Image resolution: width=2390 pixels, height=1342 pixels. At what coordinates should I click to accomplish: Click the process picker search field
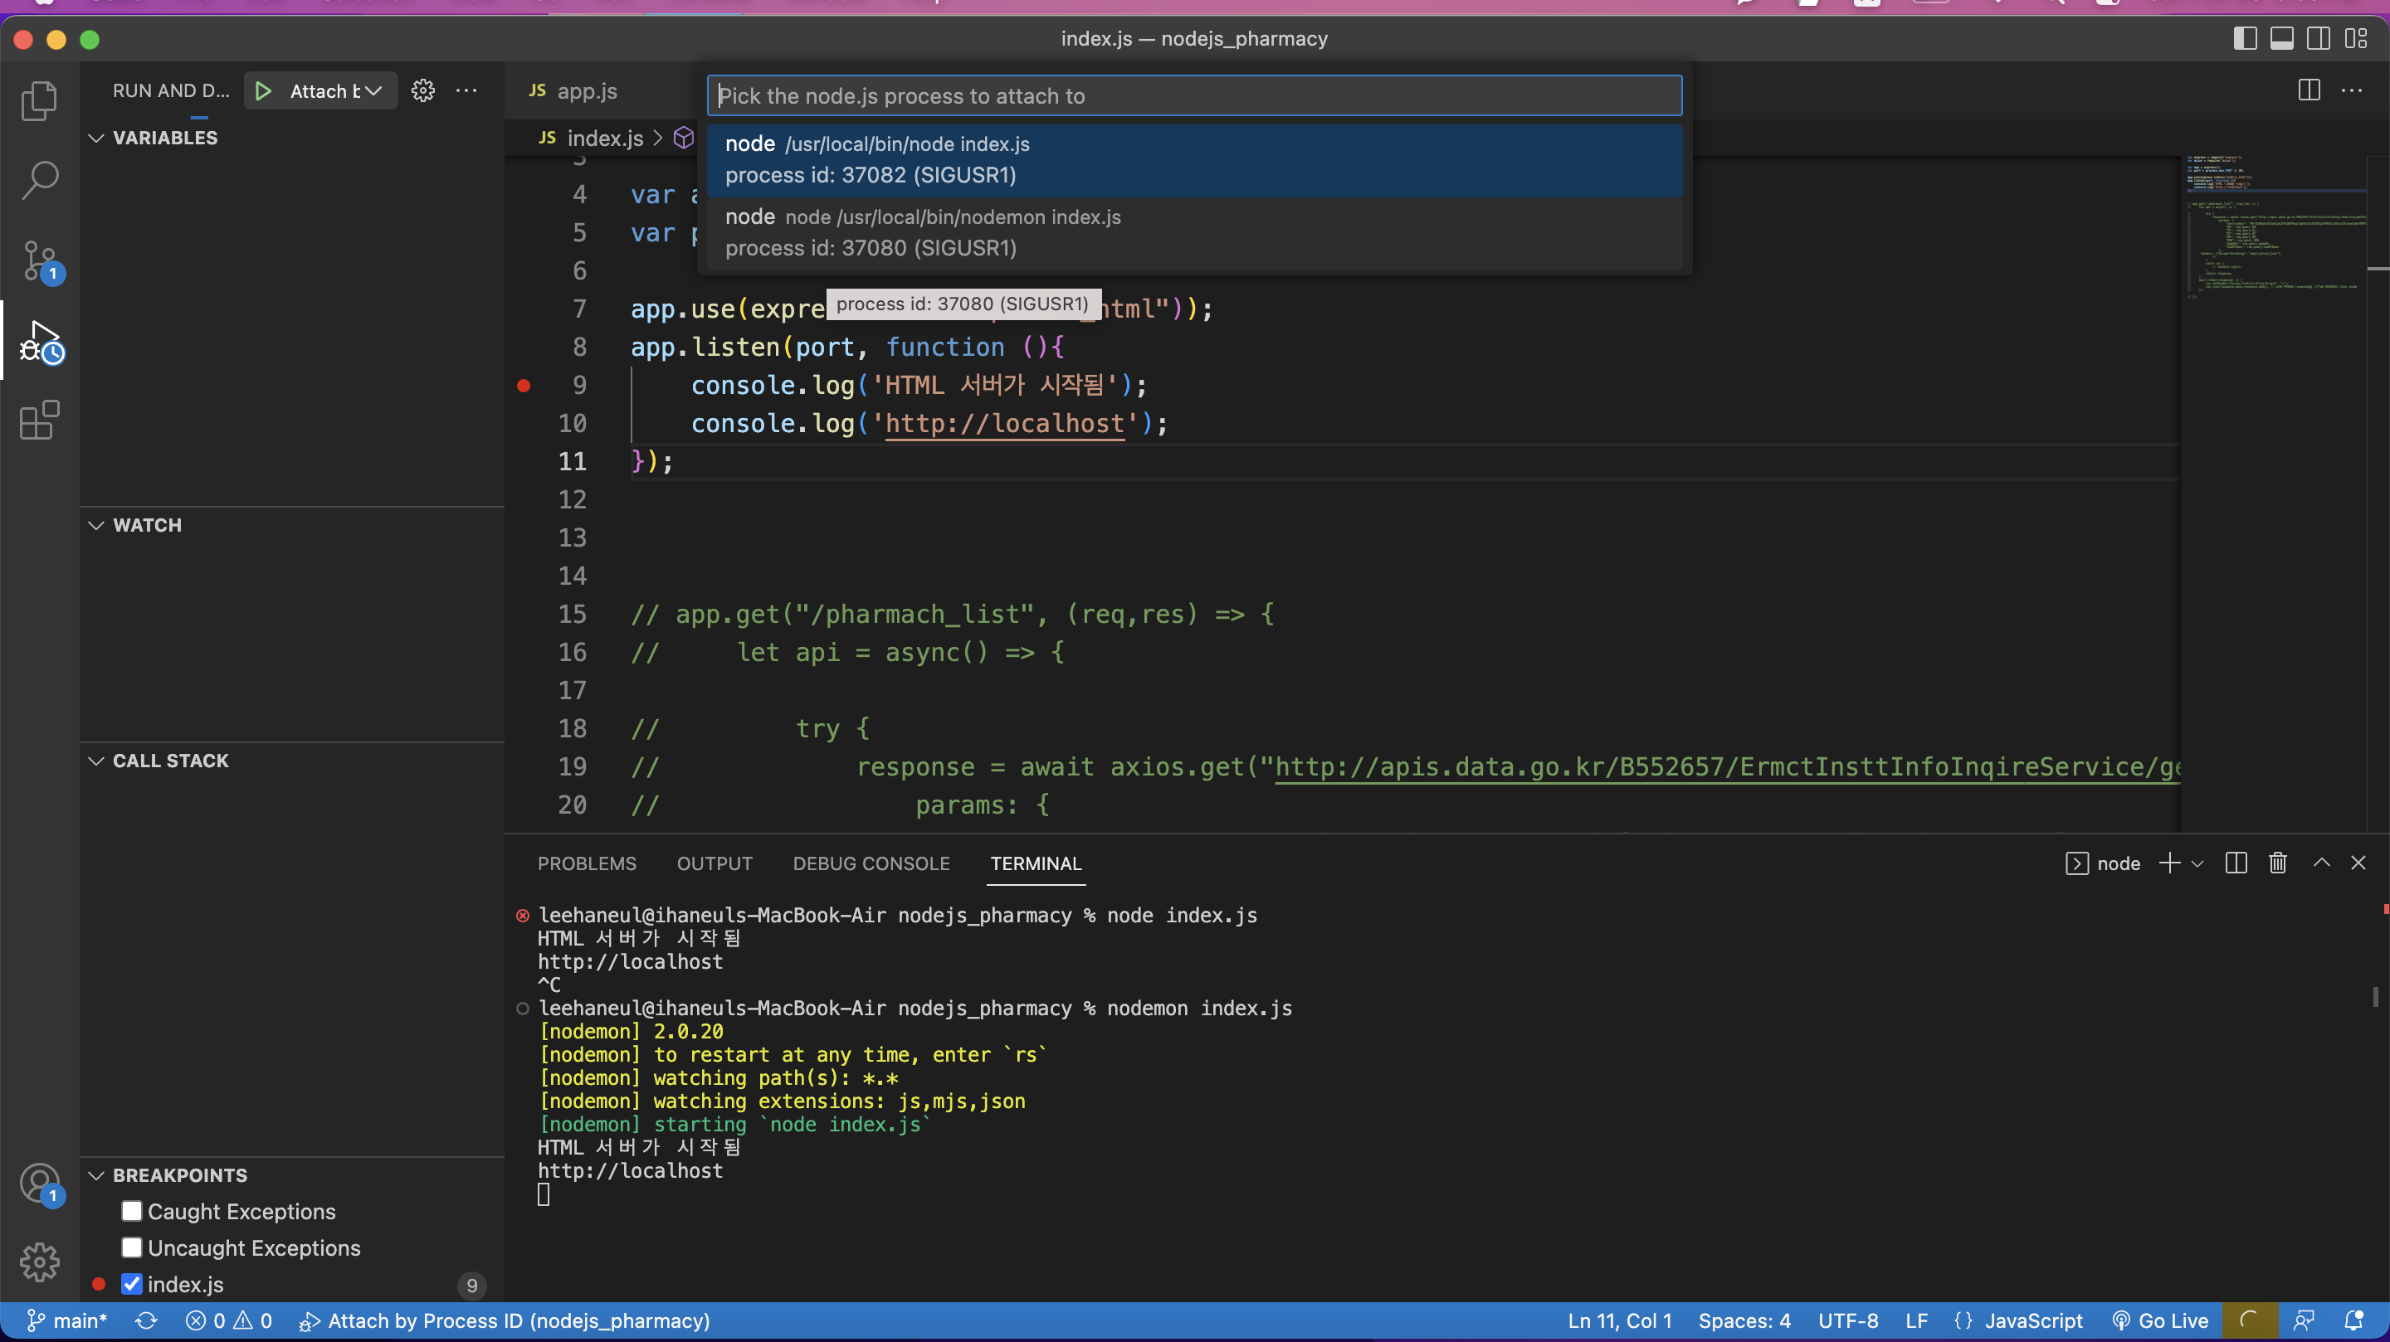pyautogui.click(x=1194, y=95)
